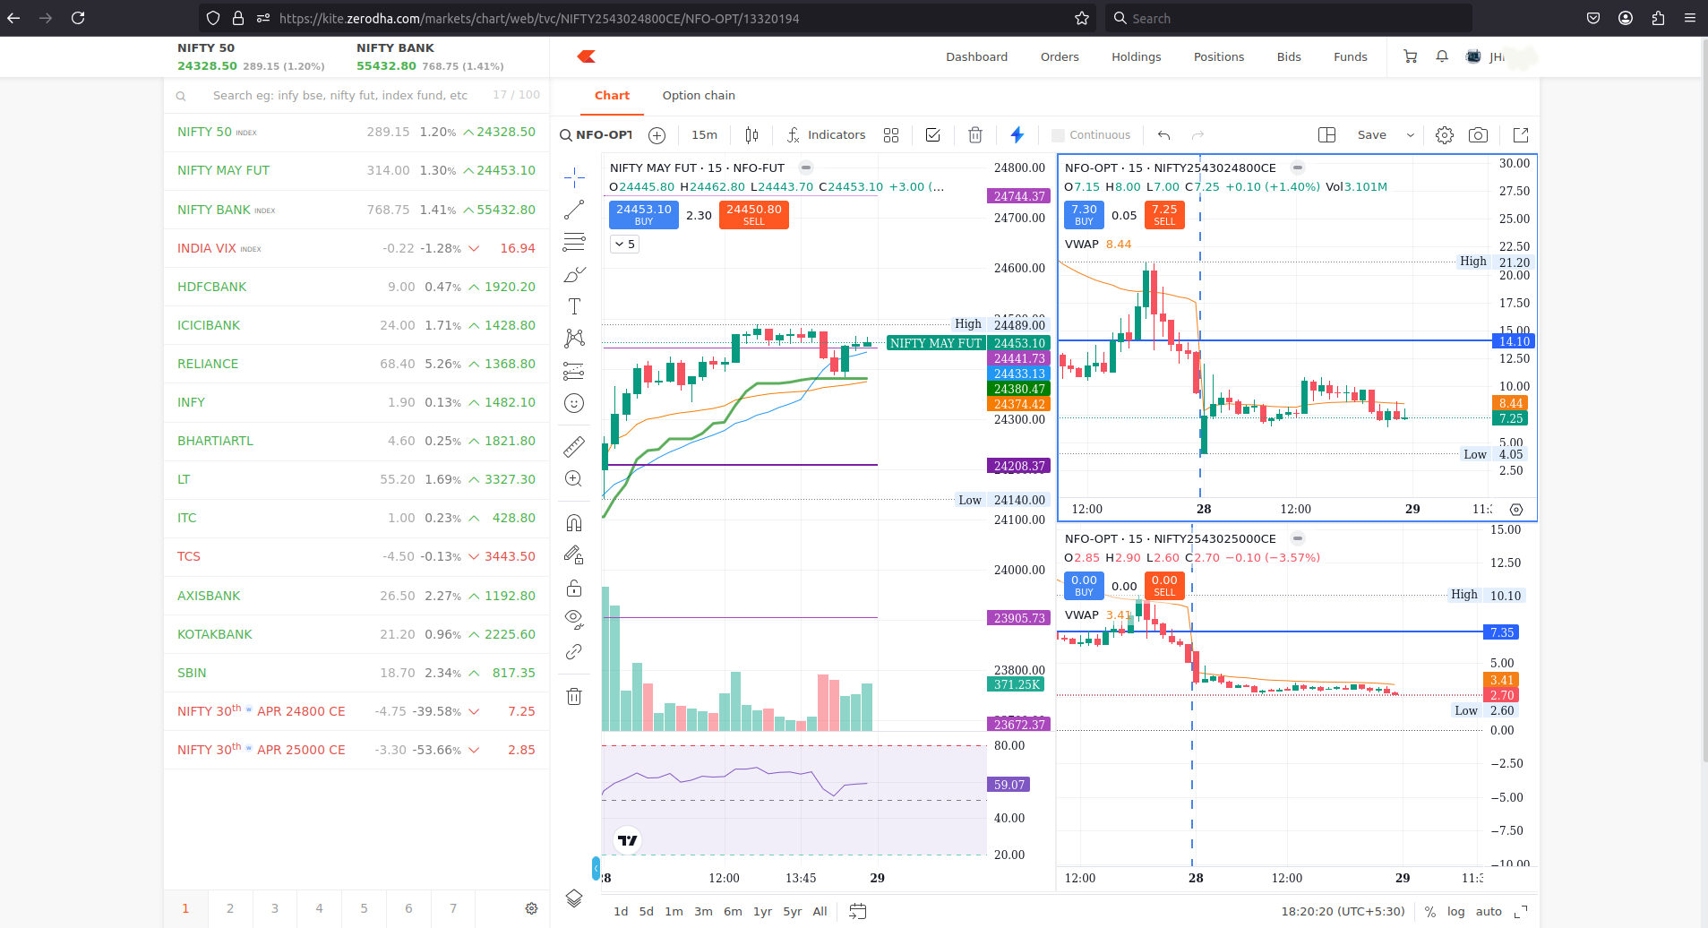Screen dimensions: 1708x928
Task: Click the 24450.80 SELL button
Action: tap(754, 214)
